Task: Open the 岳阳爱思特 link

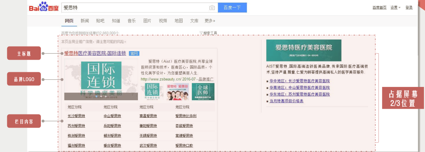Action: pos(112,126)
